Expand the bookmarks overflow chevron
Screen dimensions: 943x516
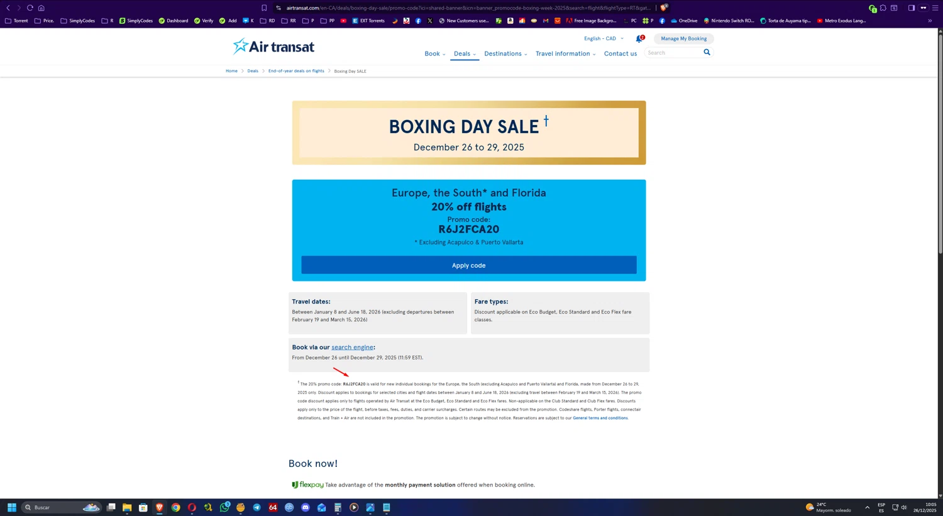[930, 21]
